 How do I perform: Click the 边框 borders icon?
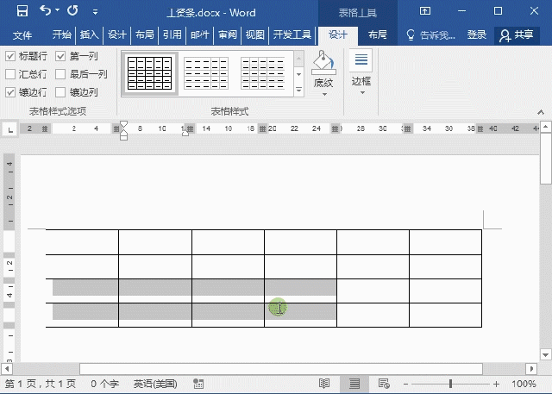(x=361, y=59)
